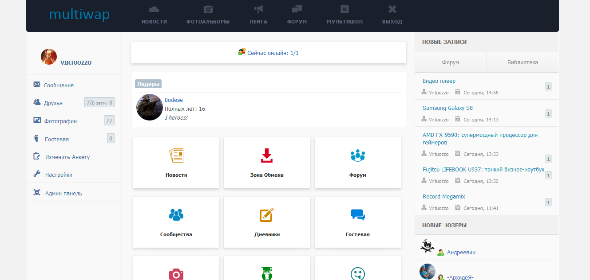
Task: Select the Форум tab in Новые записи
Action: (x=450, y=62)
